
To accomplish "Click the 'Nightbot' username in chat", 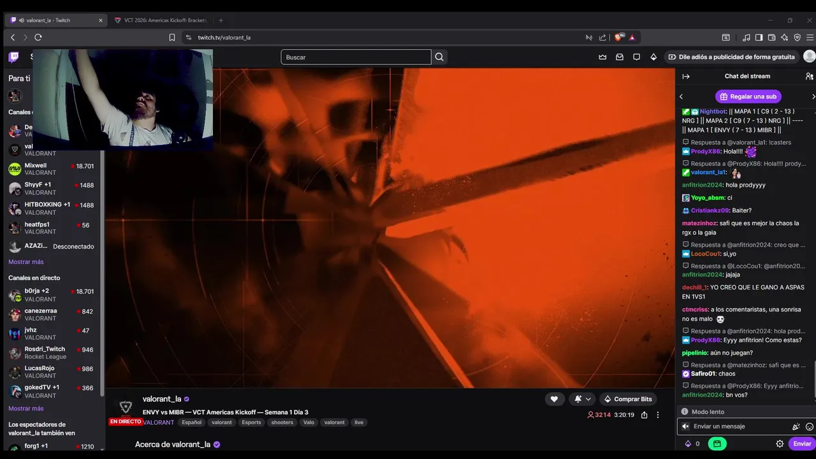I will pyautogui.click(x=712, y=111).
